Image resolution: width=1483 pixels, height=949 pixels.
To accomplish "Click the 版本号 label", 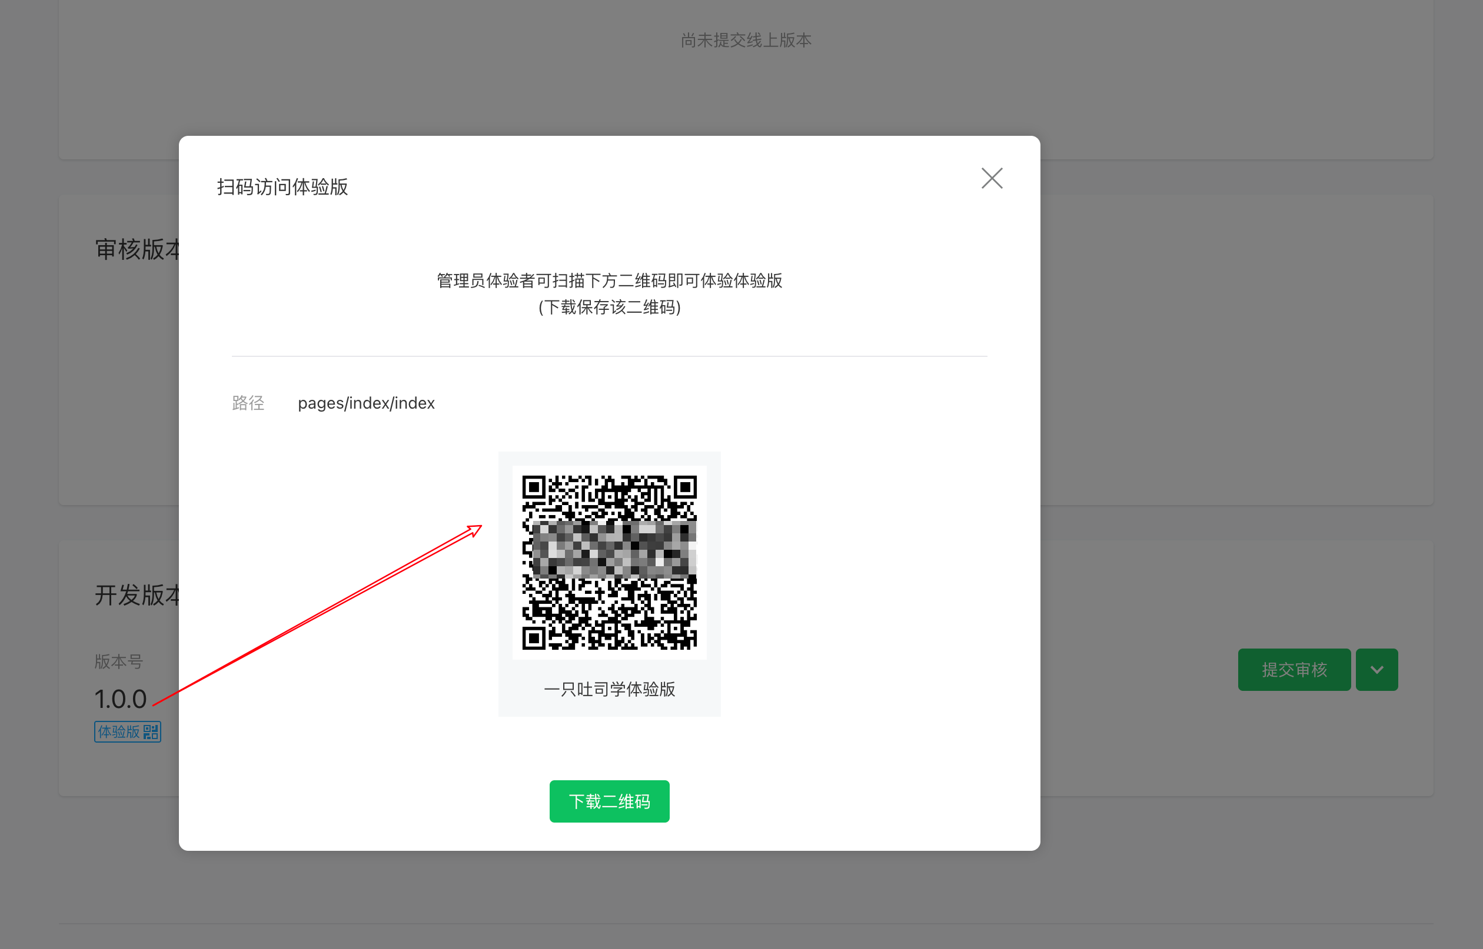I will [x=119, y=661].
